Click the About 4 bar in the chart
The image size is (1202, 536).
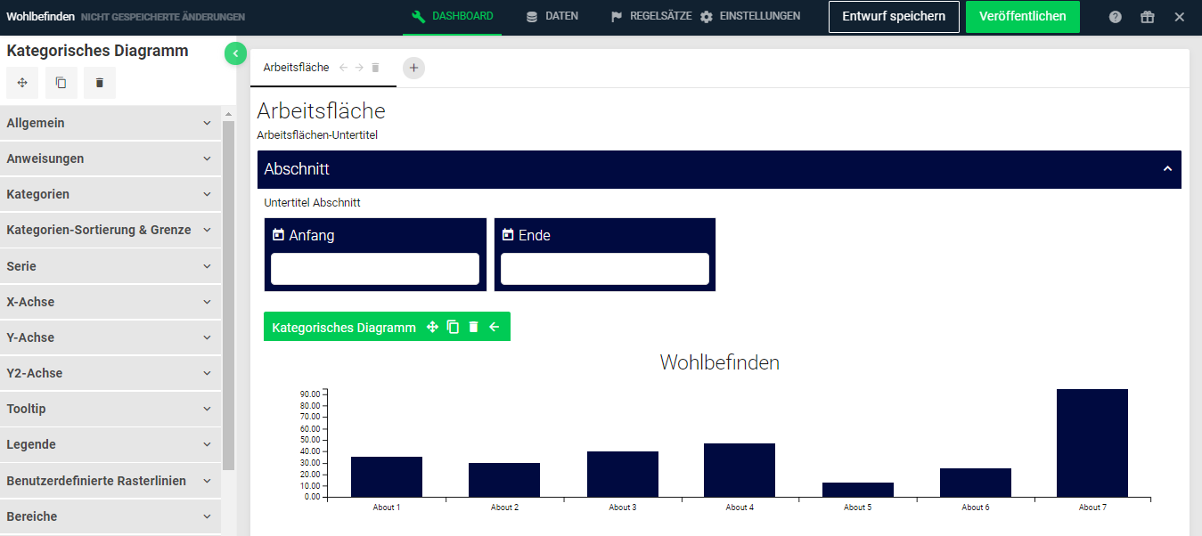click(x=740, y=470)
